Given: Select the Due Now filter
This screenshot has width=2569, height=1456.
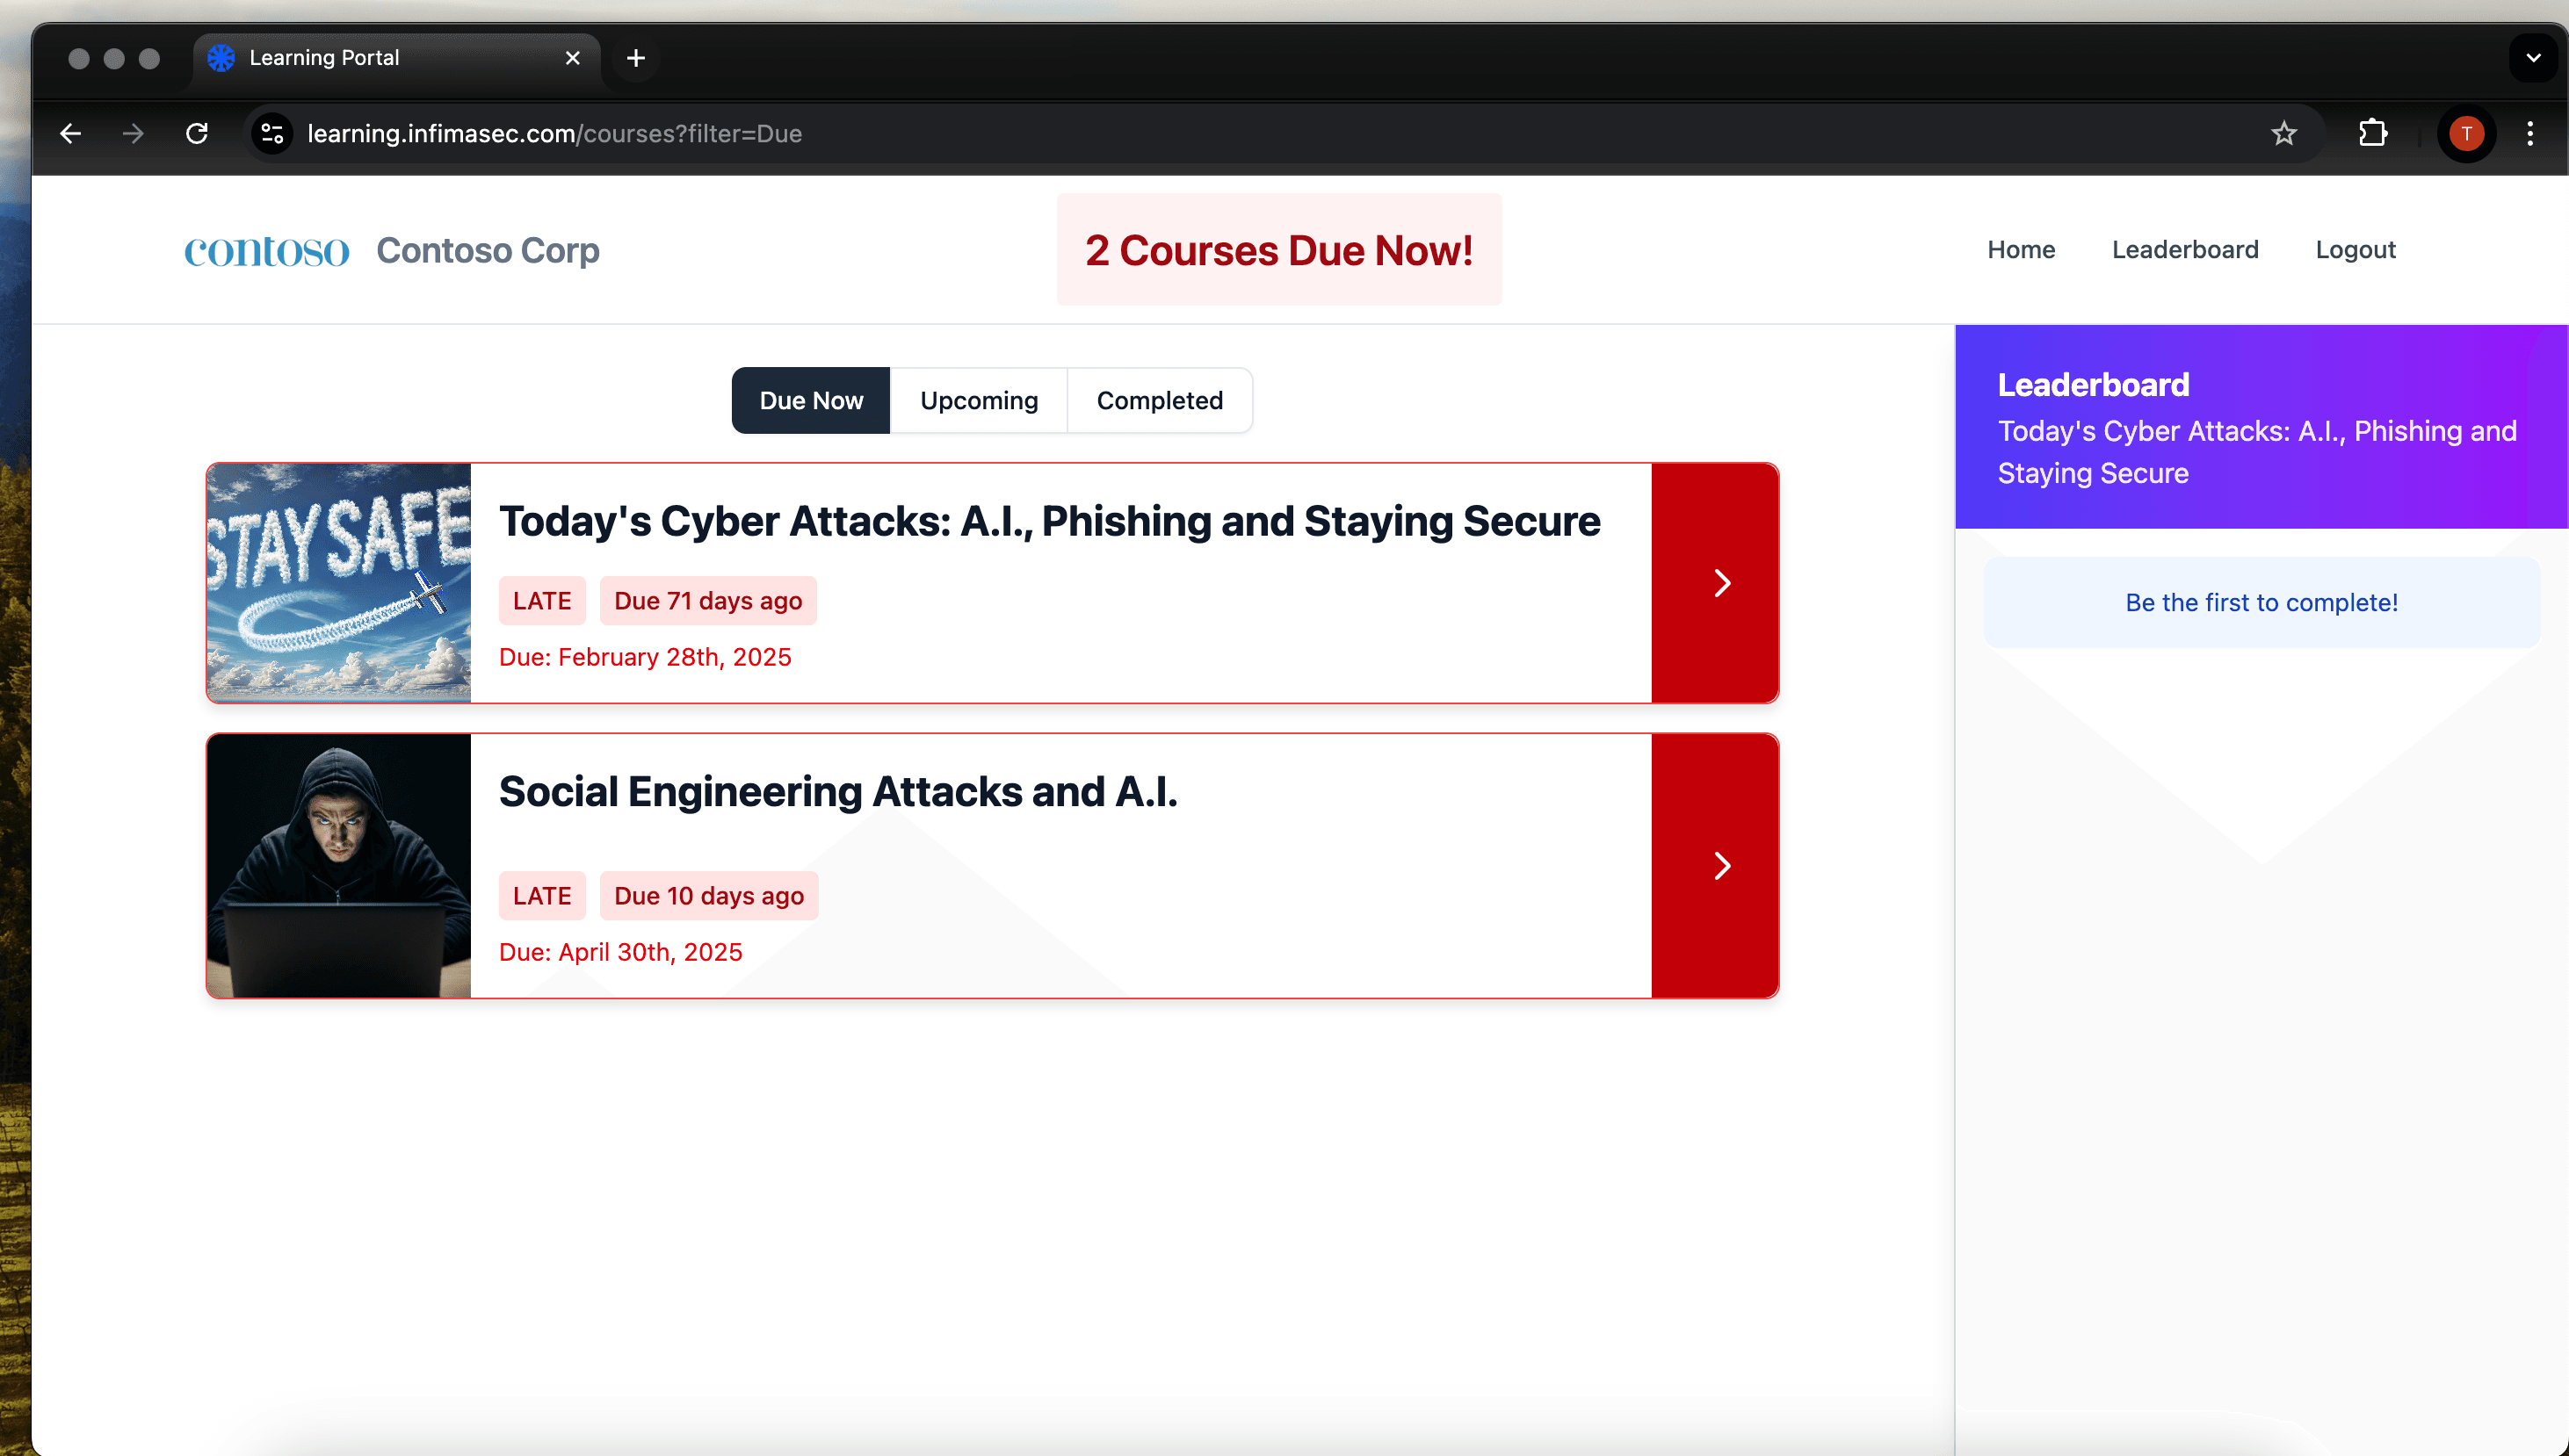Looking at the screenshot, I should [810, 400].
